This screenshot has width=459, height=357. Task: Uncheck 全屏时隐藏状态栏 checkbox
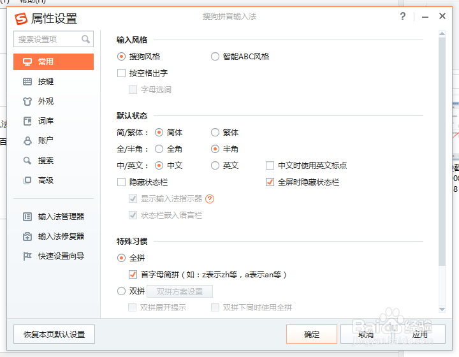270,182
